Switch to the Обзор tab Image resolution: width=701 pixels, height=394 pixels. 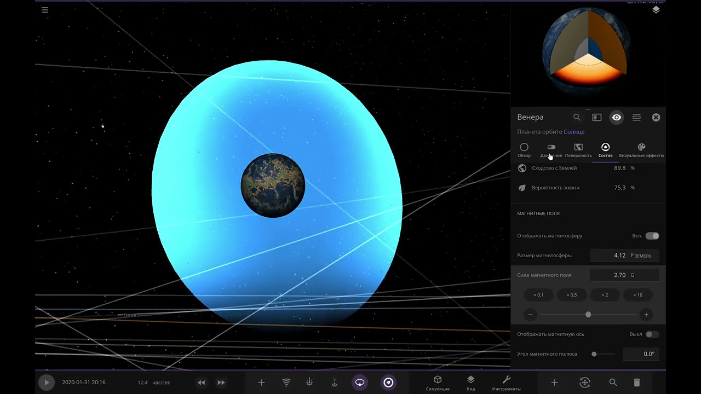[524, 150]
